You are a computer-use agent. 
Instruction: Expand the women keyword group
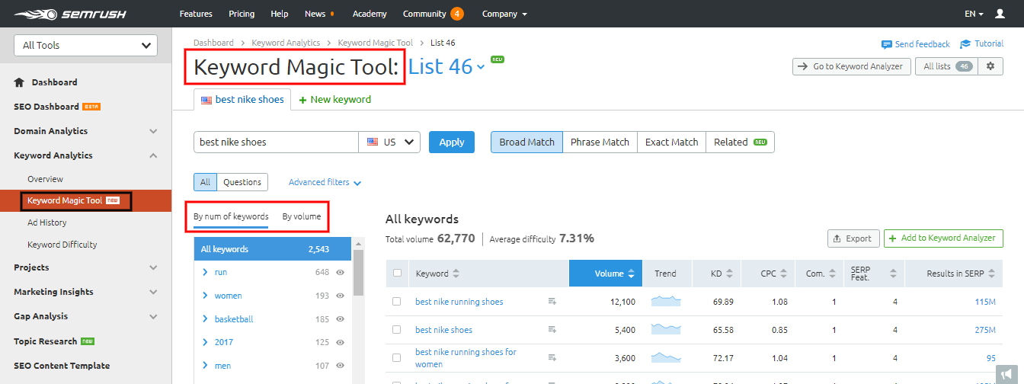coord(205,296)
